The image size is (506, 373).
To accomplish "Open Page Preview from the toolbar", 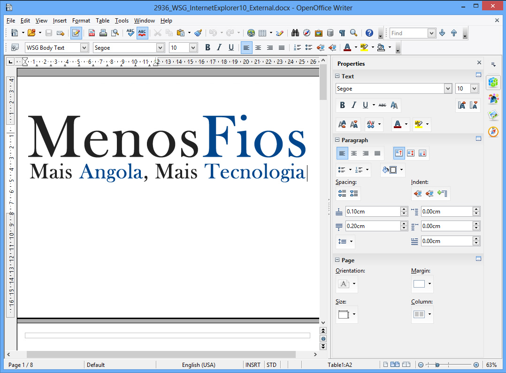I will point(115,33).
